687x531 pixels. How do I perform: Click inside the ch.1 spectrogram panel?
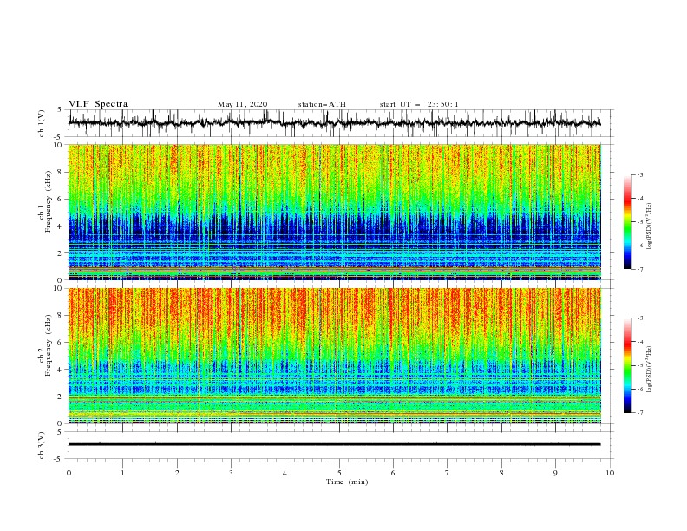point(334,212)
